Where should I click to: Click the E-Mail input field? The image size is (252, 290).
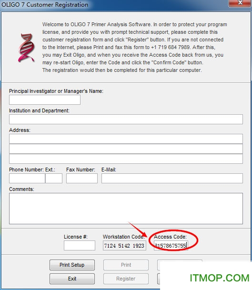172,178
